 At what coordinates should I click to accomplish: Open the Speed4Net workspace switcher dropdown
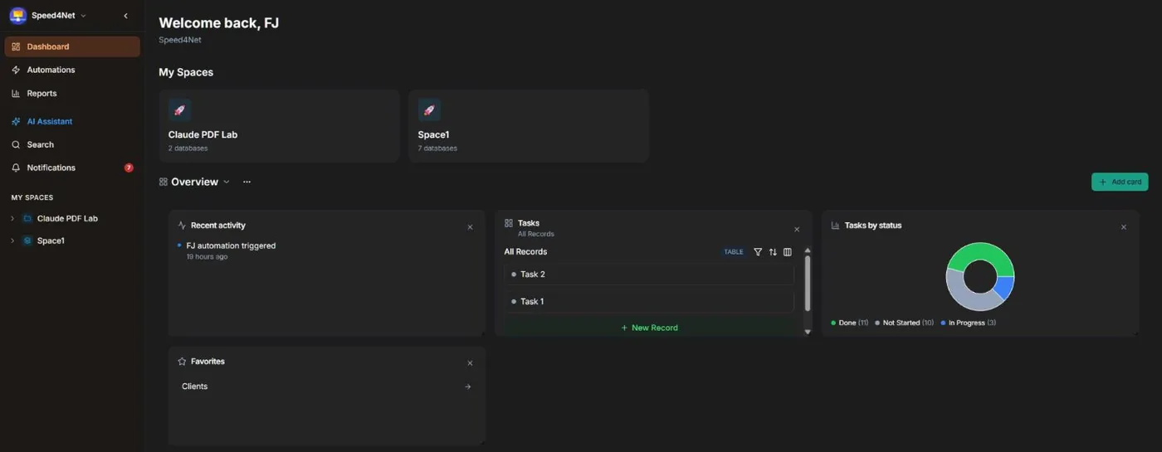click(58, 15)
